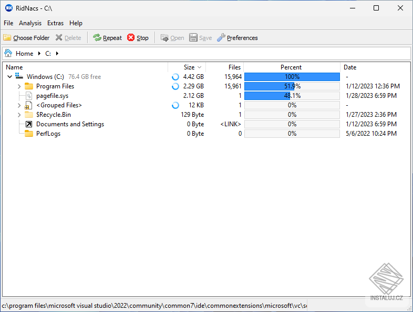Click the date 1/27/2023 2:36 PM
Screen dimensions: 413x312
(x=371, y=115)
